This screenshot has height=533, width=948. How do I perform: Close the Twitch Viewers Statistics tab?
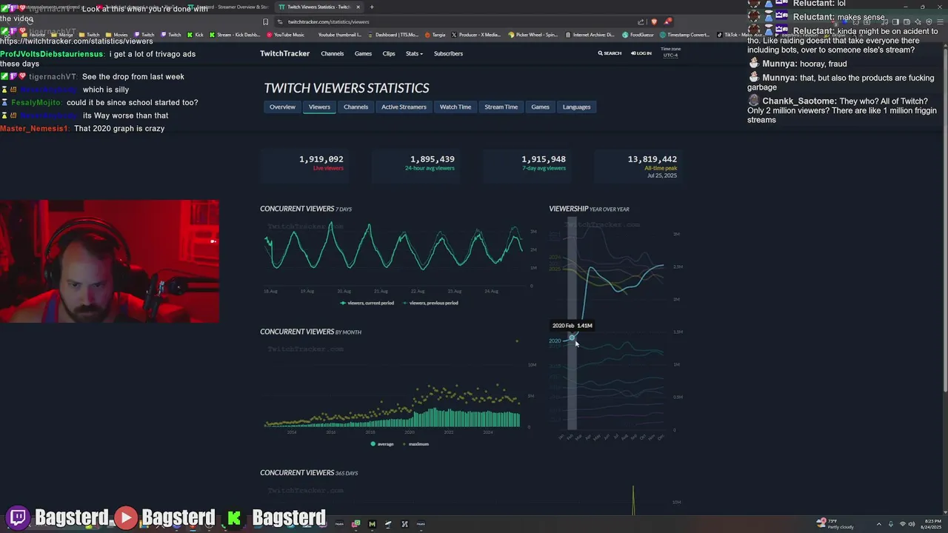pos(358,7)
